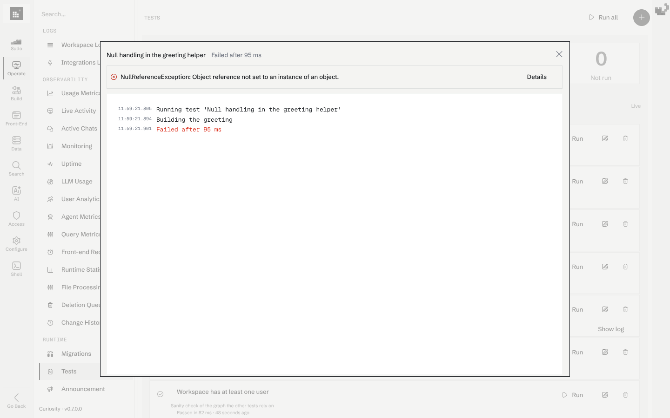Open Migrations under Runtime
This screenshot has height=418, width=670.
[x=70, y=354]
